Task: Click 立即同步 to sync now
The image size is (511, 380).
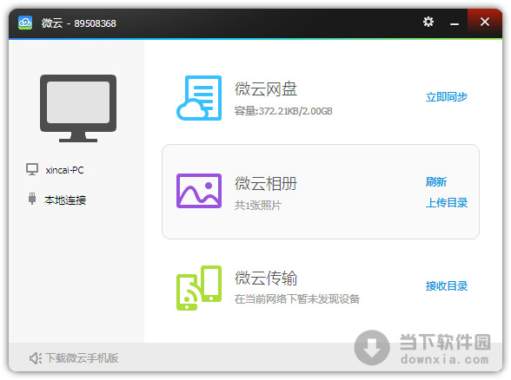Action: point(447,97)
